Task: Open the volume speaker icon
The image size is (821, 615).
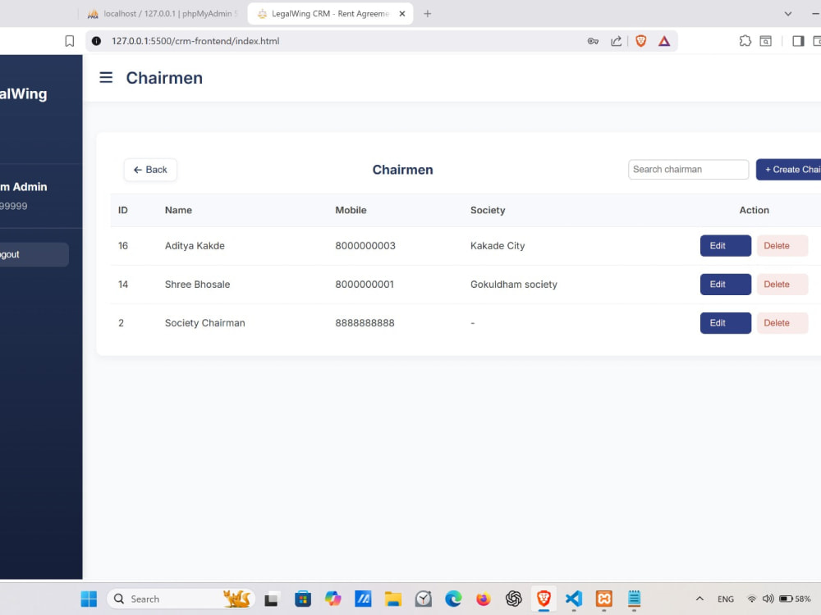Action: 768,599
